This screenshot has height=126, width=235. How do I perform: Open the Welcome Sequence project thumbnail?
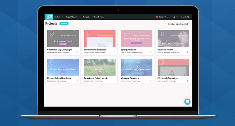pyautogui.click(x=136, y=67)
